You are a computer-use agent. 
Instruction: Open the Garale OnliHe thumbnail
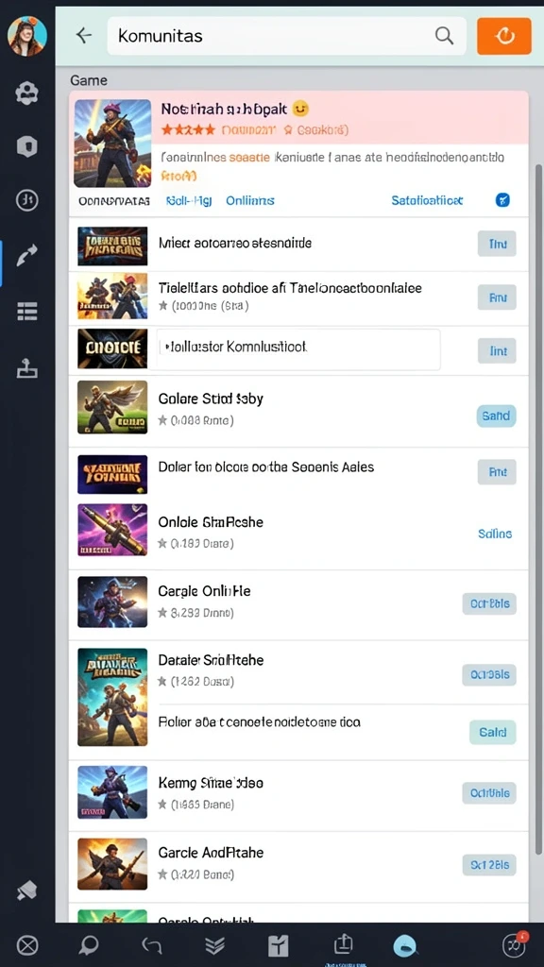[112, 602]
